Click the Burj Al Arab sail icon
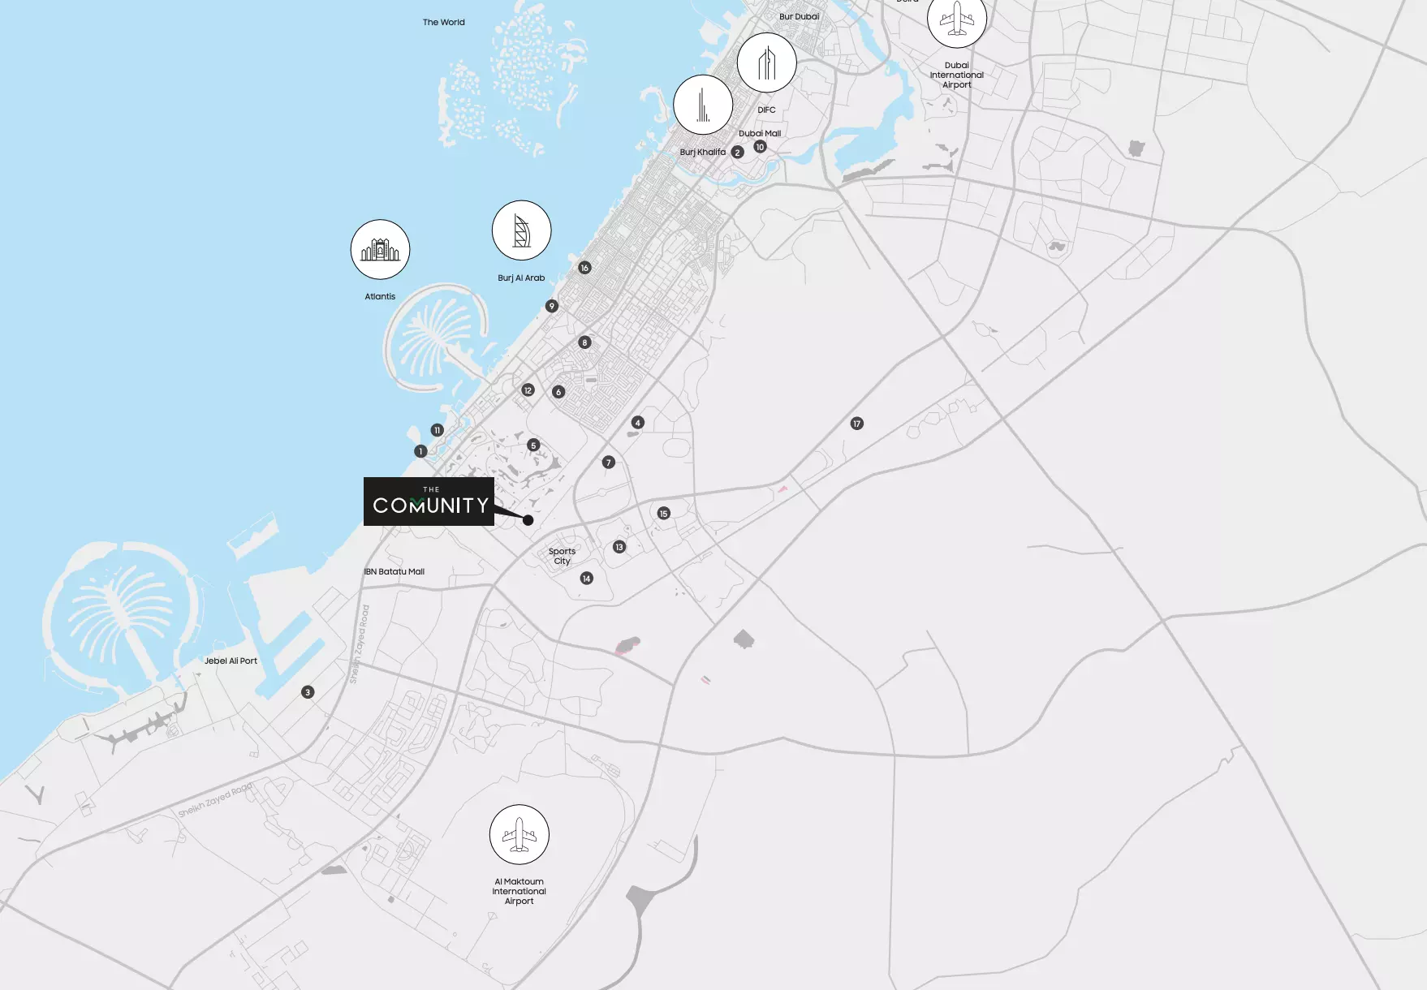This screenshot has height=990, width=1427. coord(520,230)
